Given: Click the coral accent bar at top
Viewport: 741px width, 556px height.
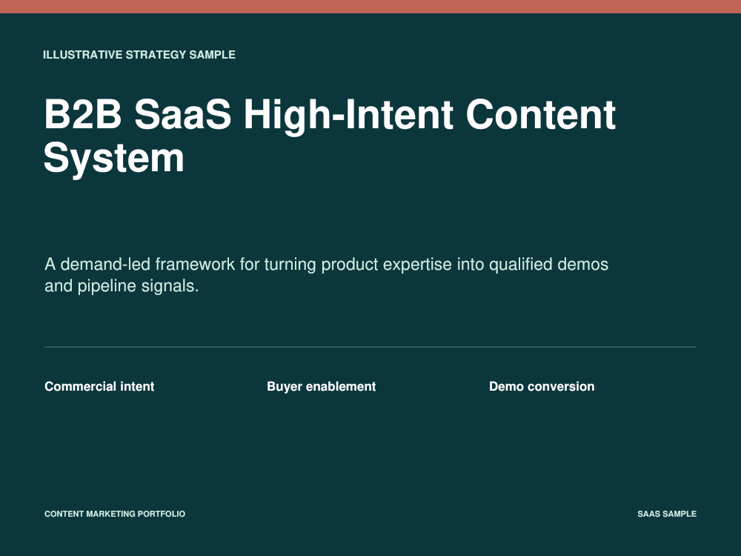Looking at the screenshot, I should tap(370, 7).
